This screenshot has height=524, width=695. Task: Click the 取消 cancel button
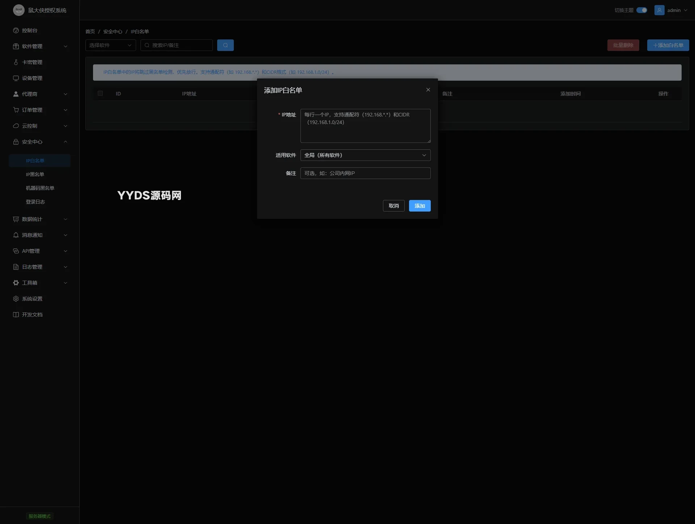(393, 206)
